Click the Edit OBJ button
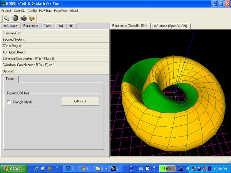231x173 pixels. (x=80, y=101)
